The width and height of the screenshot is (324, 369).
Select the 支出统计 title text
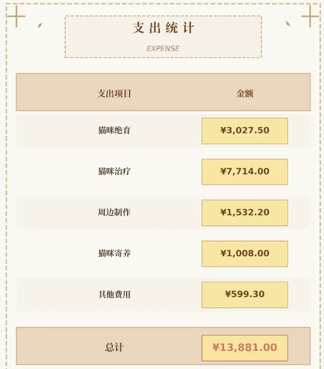164,28
